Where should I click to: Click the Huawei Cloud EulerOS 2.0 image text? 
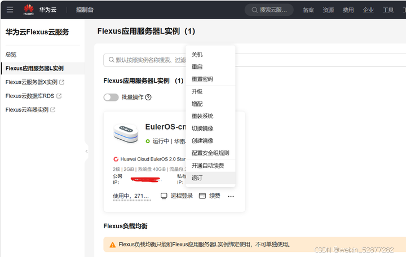153,159
